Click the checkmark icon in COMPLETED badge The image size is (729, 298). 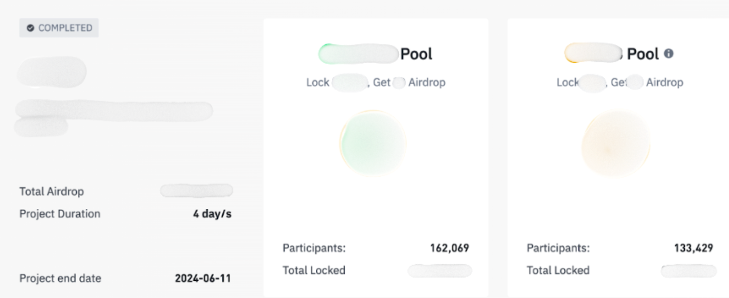click(31, 28)
